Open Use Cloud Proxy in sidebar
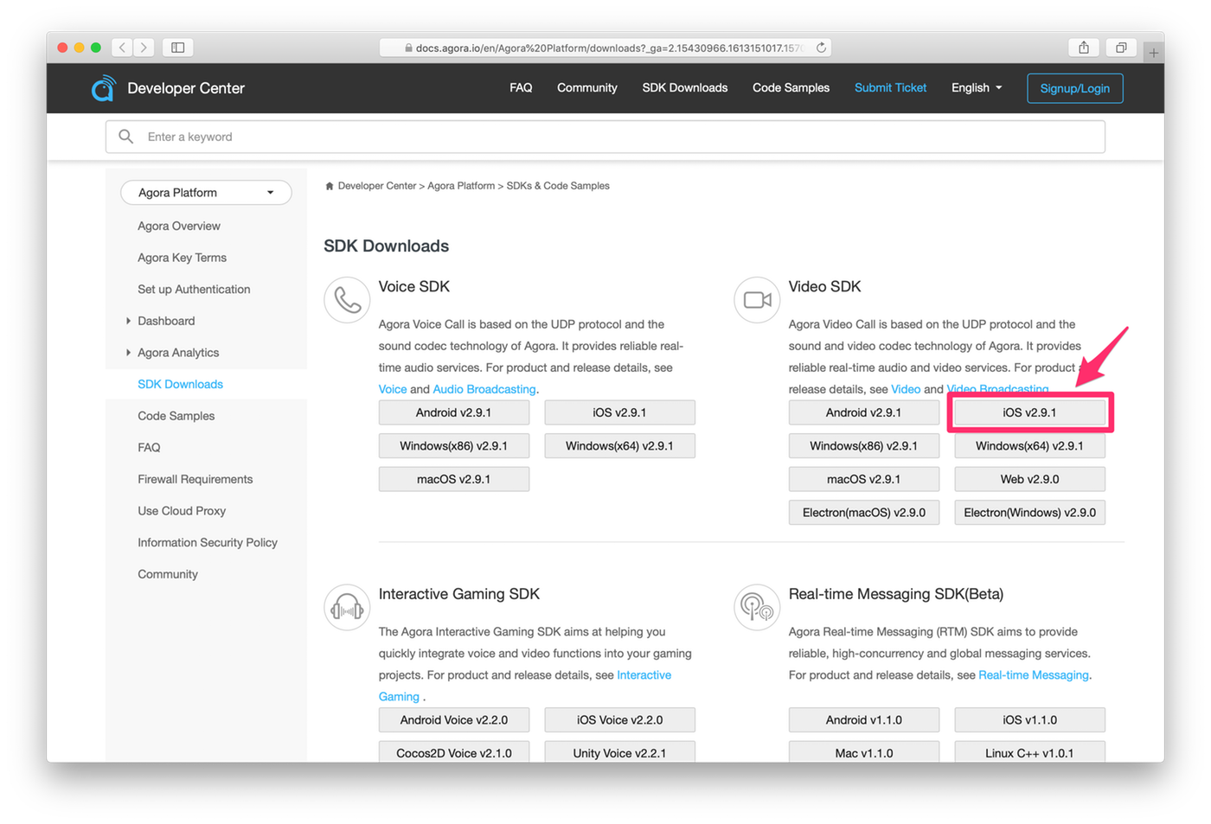The height and width of the screenshot is (824, 1211). (182, 511)
